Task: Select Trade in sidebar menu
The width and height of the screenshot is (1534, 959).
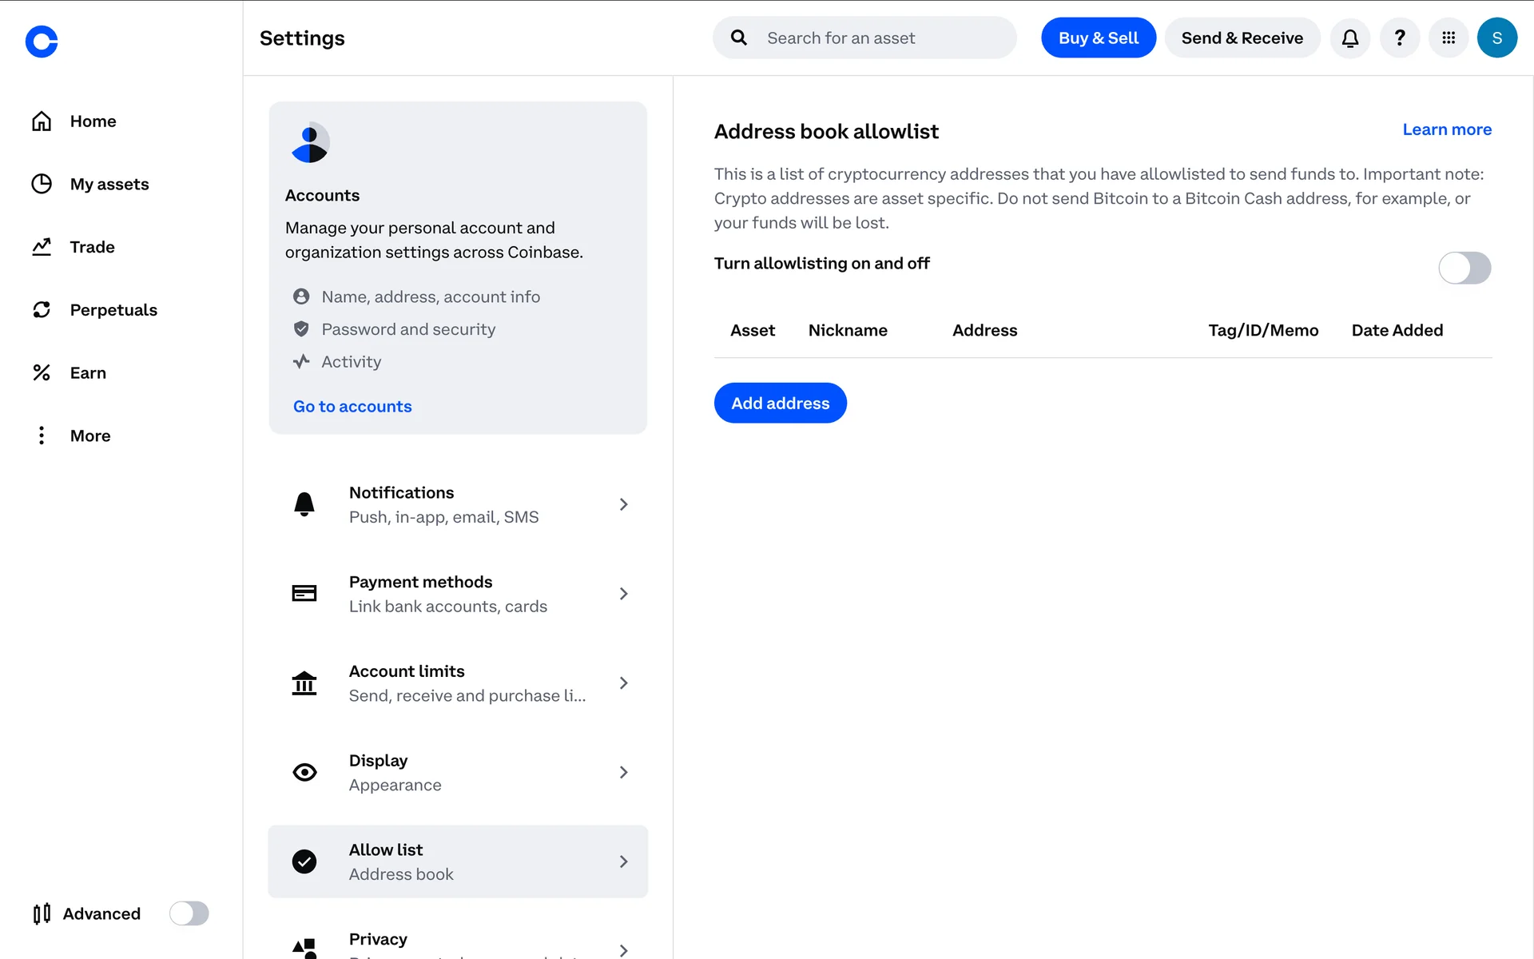Action: tap(92, 247)
